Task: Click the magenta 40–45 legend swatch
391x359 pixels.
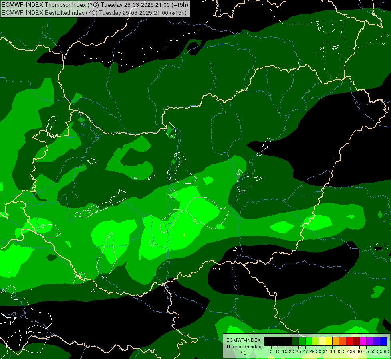Action: pyautogui.click(x=363, y=341)
